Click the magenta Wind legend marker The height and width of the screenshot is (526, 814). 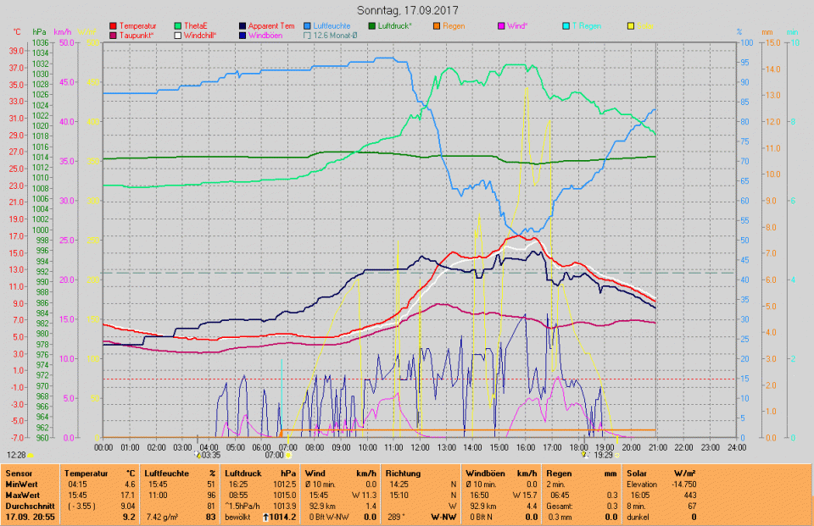[501, 26]
